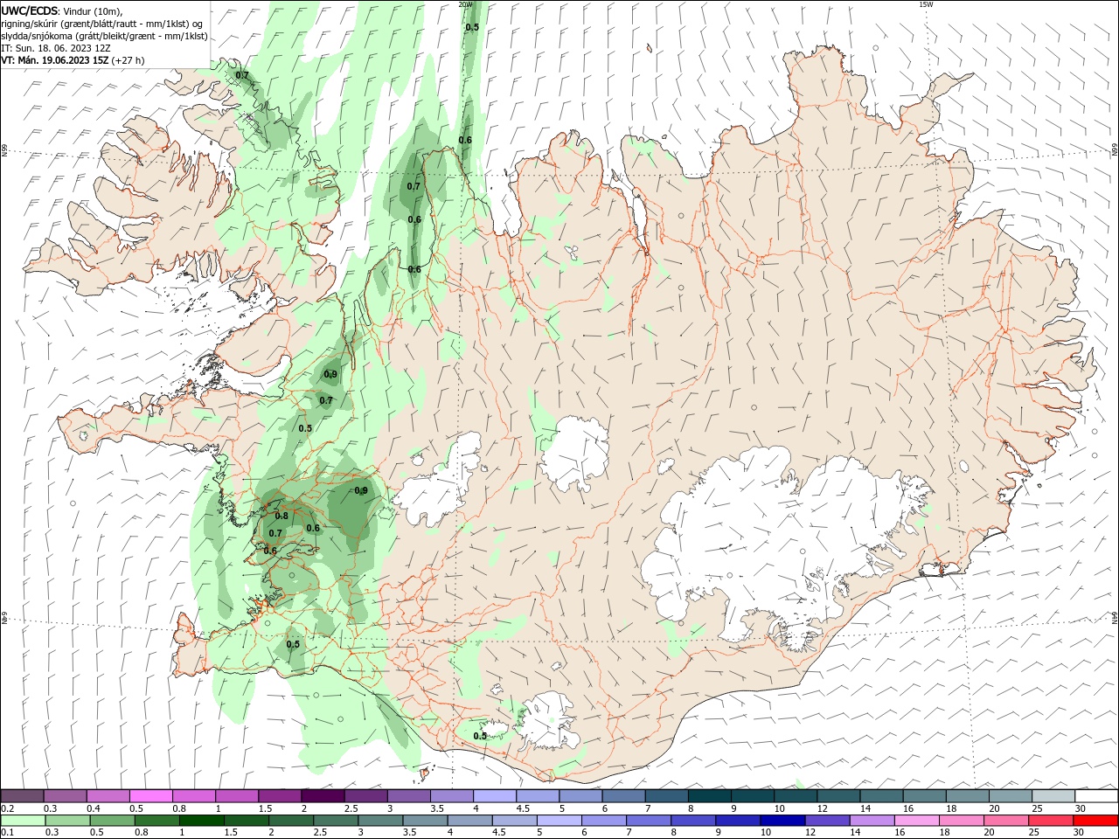
Task: Click the dark teal swatch in the upper snow legend
Action: coord(710,796)
